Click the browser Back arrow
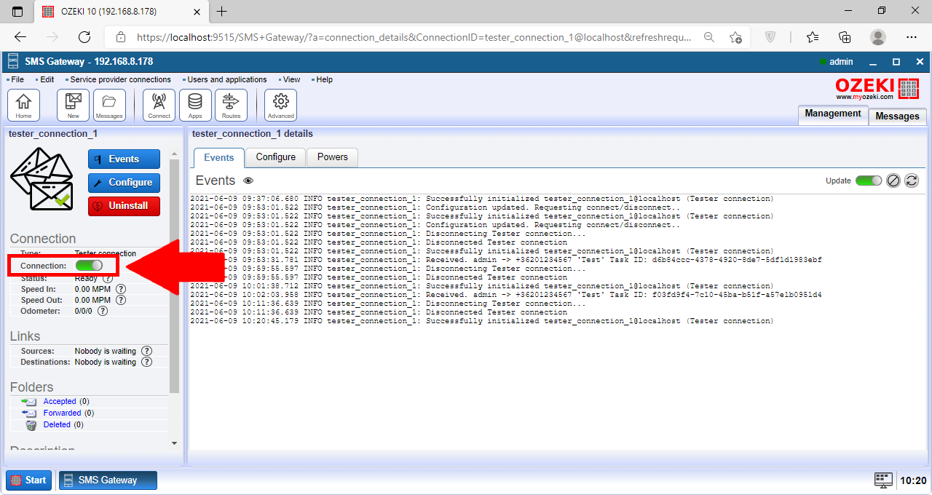The image size is (932, 495). click(x=20, y=37)
